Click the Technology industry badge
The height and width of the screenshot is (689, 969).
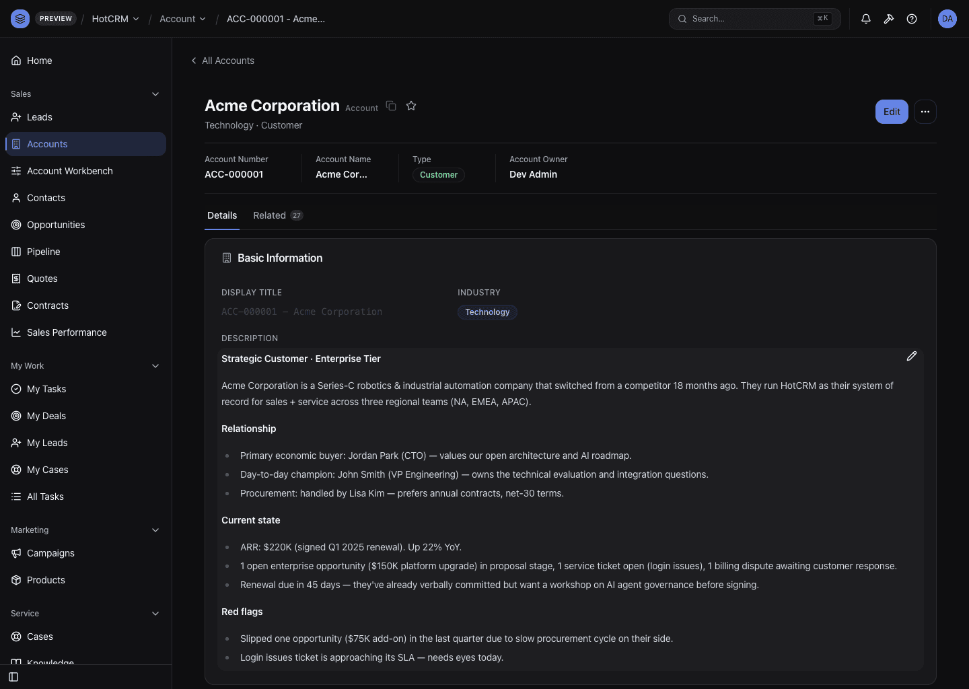point(487,312)
